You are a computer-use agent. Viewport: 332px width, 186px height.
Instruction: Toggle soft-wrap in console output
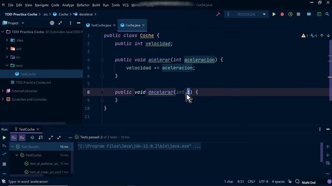pos(327,163)
